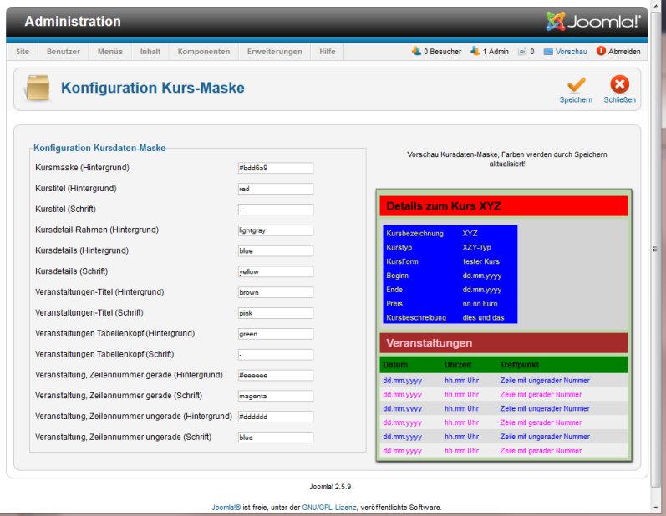Click the vertical scrollbar on the right
Image resolution: width=666 pixels, height=516 pixels.
(658, 250)
